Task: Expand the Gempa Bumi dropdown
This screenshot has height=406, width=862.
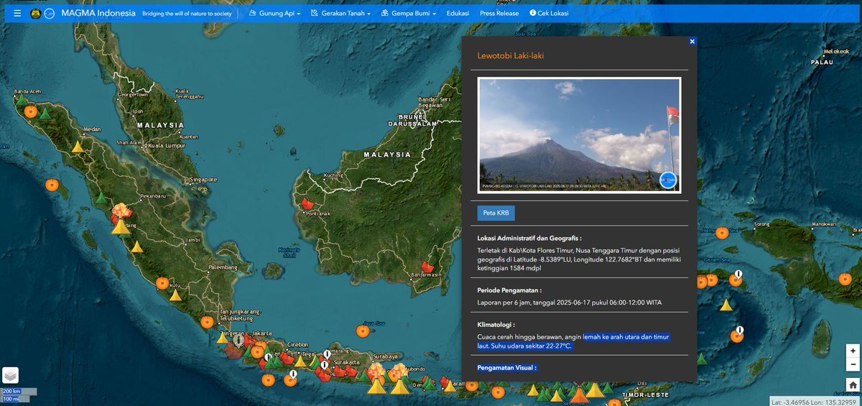Action: click(x=409, y=13)
